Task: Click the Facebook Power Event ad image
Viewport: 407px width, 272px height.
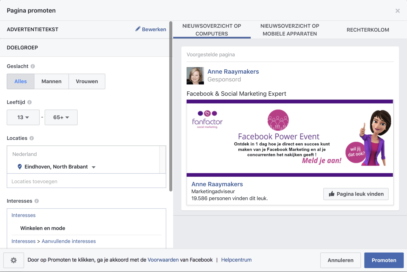Action: click(290, 138)
